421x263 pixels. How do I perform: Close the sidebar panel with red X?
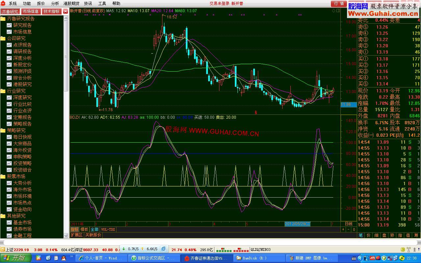65,12
